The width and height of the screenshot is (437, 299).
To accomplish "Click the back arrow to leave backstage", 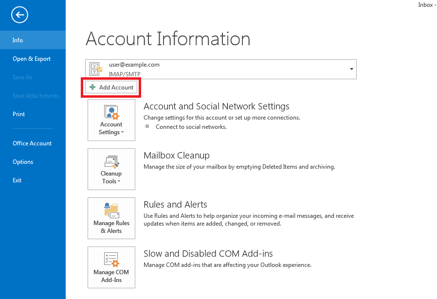I will [19, 15].
